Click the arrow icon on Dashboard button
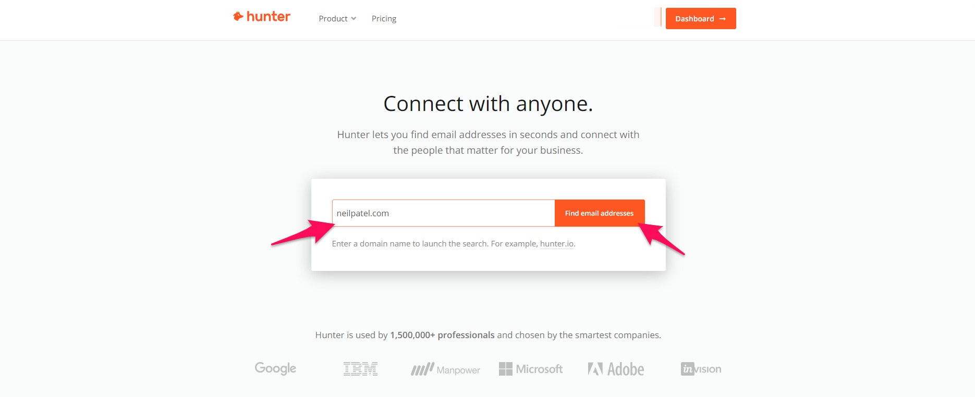The height and width of the screenshot is (397, 975). point(723,19)
